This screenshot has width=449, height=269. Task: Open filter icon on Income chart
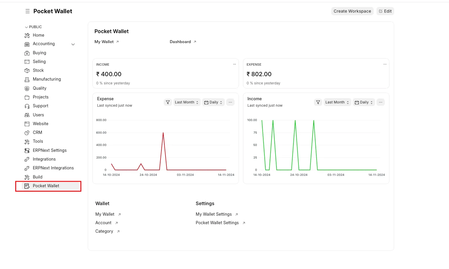coord(318,102)
